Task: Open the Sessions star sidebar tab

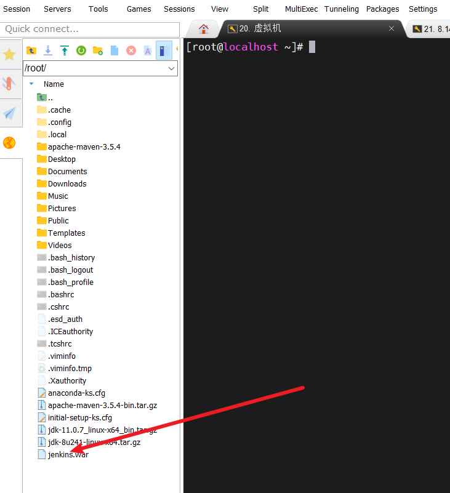Action: [x=10, y=55]
